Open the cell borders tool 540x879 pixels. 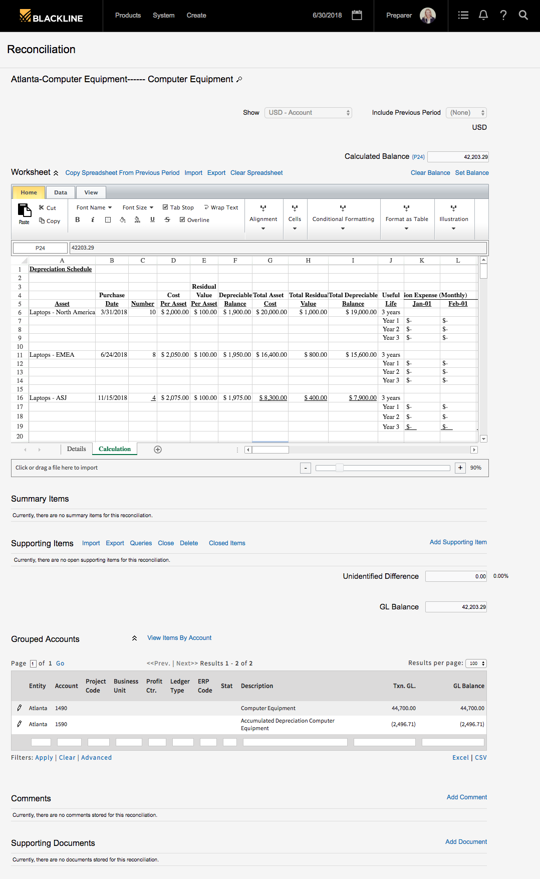pyautogui.click(x=108, y=219)
